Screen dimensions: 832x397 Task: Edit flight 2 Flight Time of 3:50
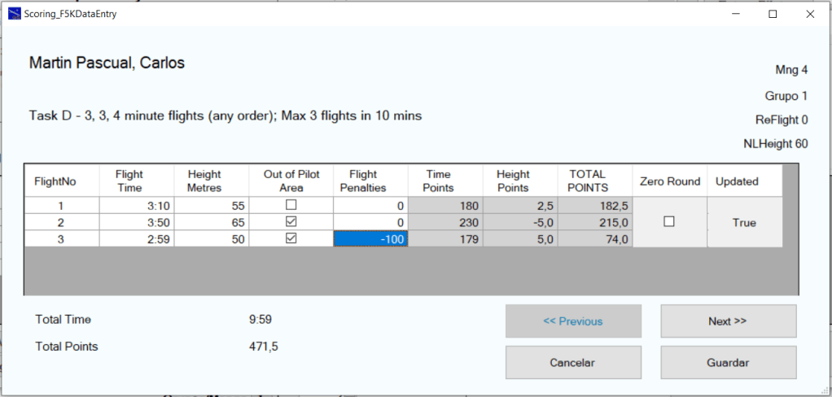click(x=137, y=222)
